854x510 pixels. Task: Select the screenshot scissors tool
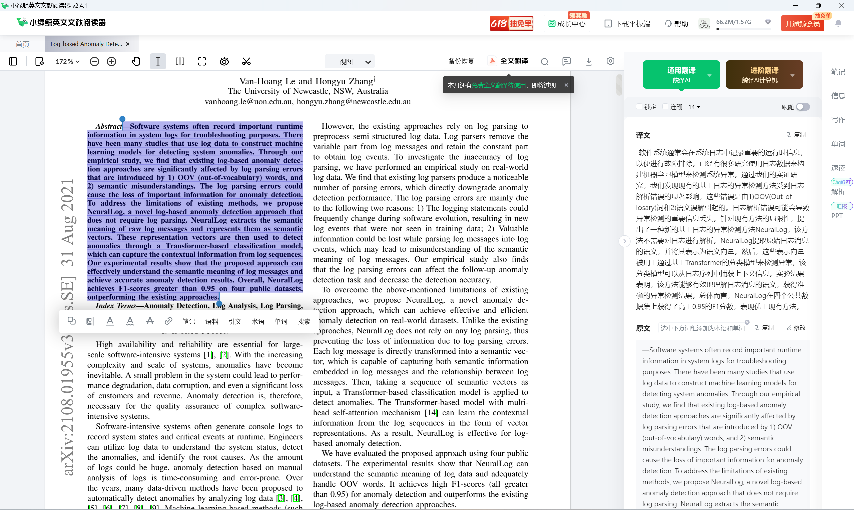pyautogui.click(x=246, y=62)
